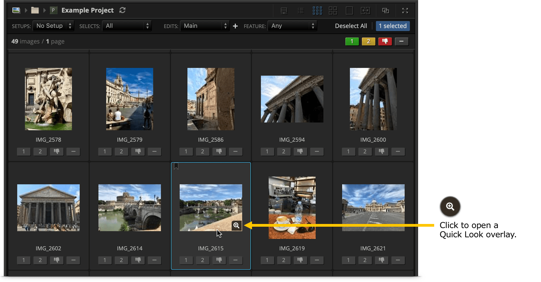Click Deselect All
The height and width of the screenshot is (282, 541).
[351, 26]
